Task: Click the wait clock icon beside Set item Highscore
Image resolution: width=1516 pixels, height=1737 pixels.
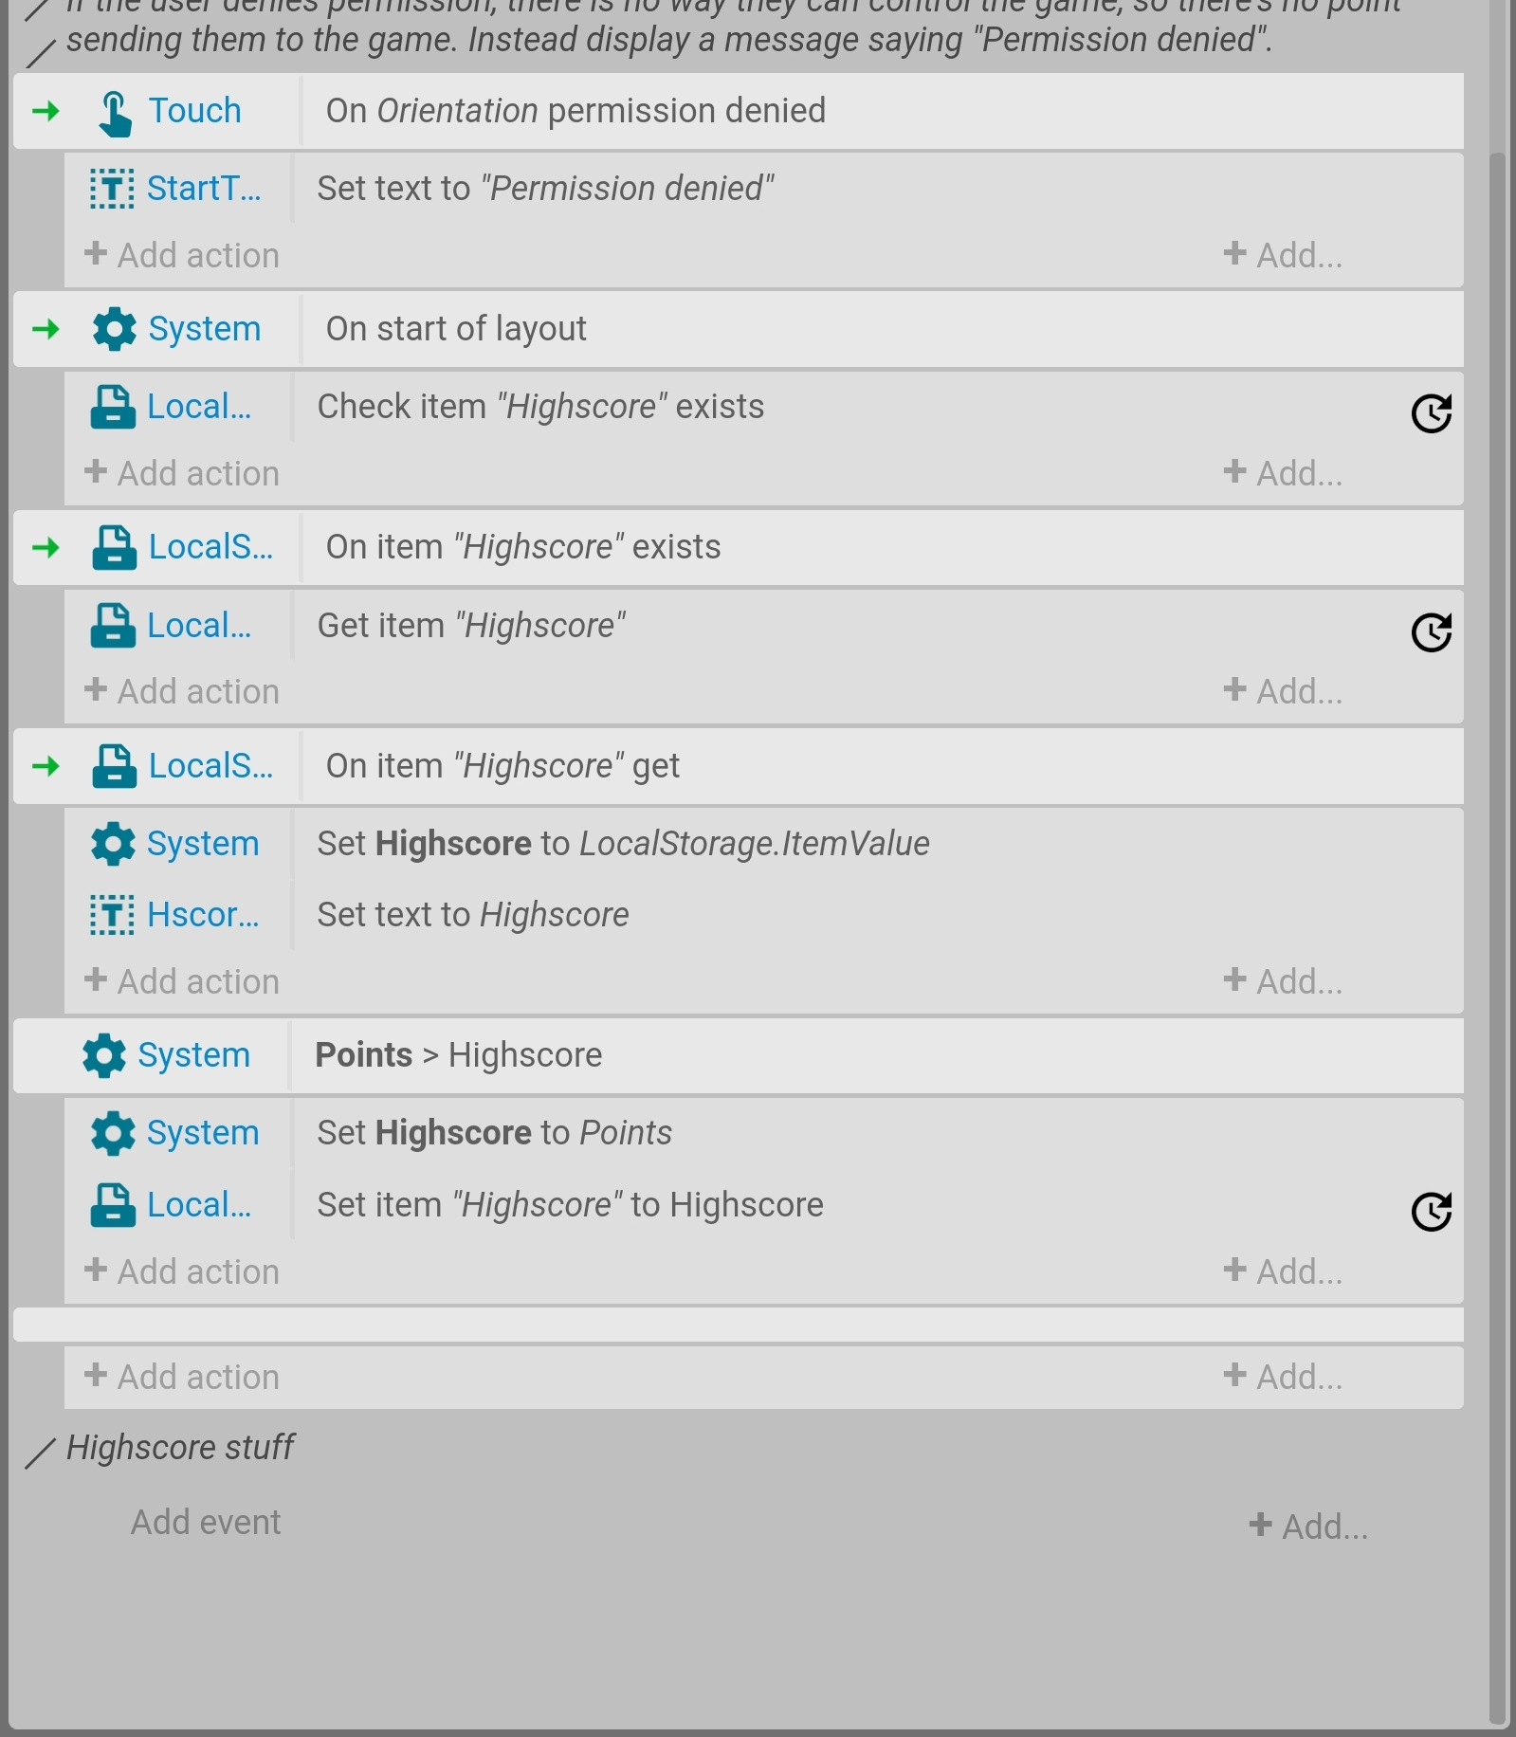Action: coord(1431,1211)
